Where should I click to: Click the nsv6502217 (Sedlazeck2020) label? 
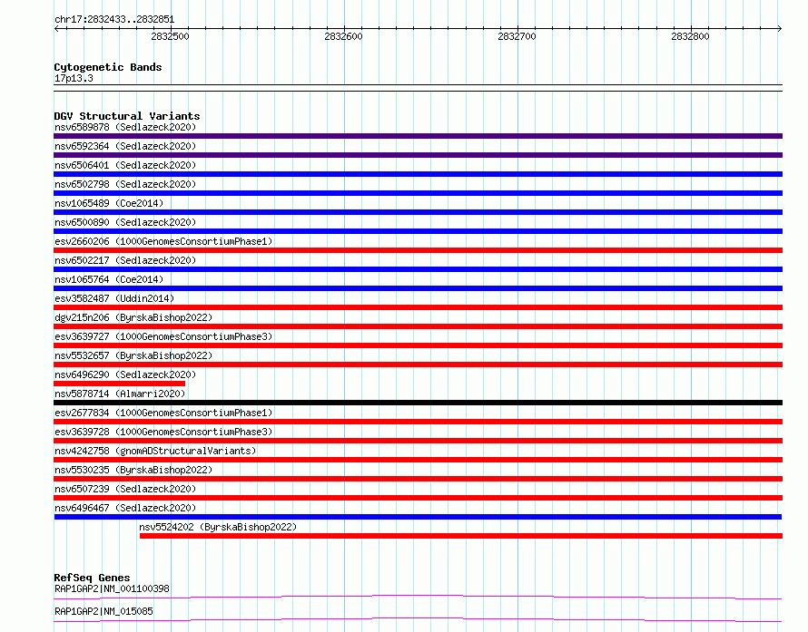(x=125, y=260)
